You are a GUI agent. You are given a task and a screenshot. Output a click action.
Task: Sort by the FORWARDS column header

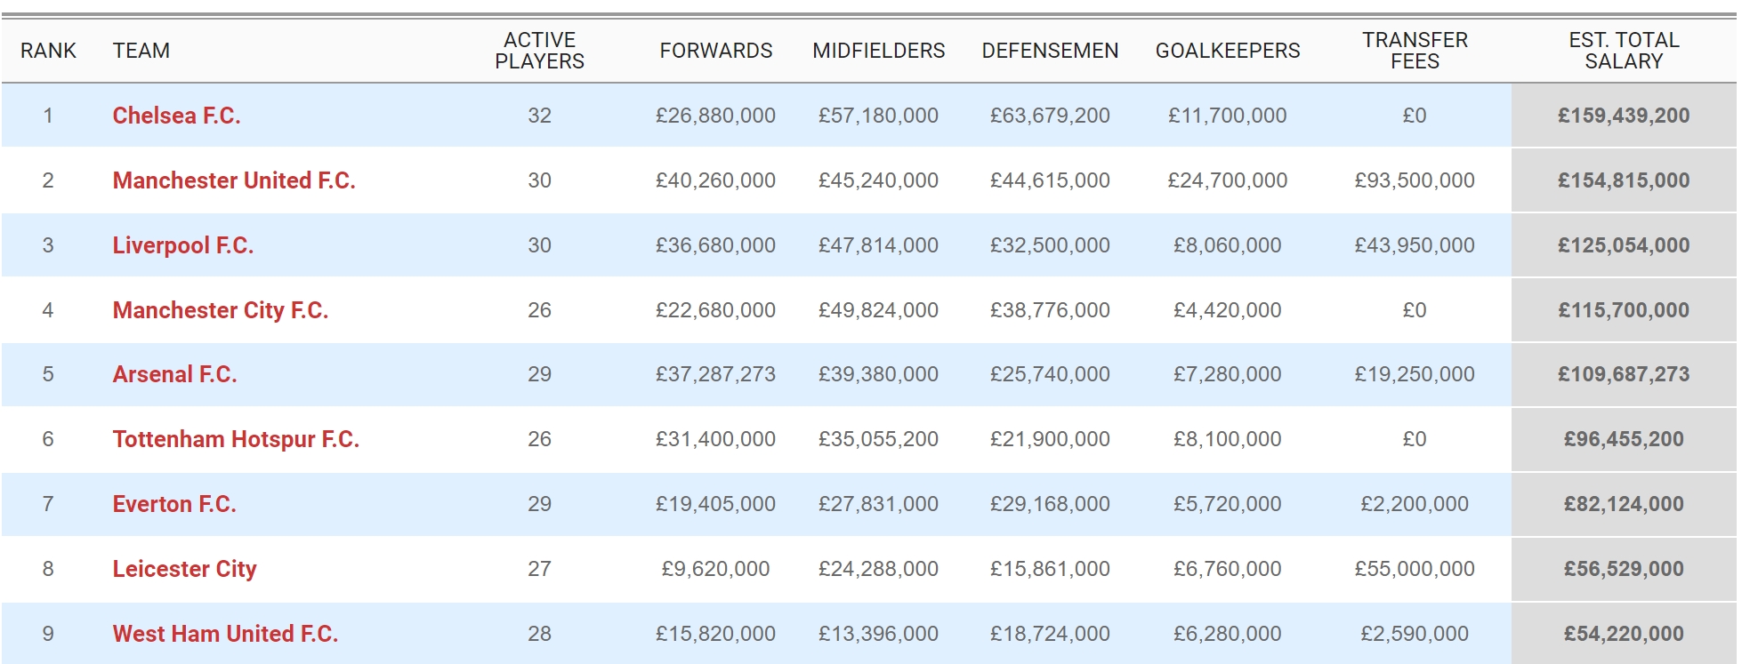716,51
